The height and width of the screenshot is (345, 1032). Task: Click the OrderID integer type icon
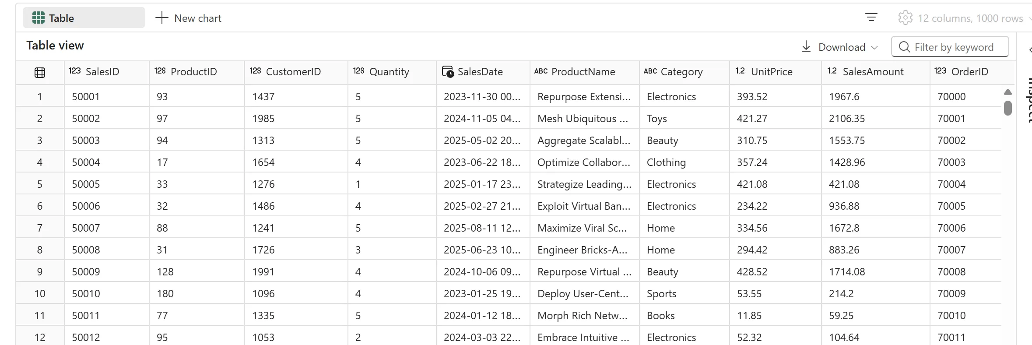click(x=940, y=71)
